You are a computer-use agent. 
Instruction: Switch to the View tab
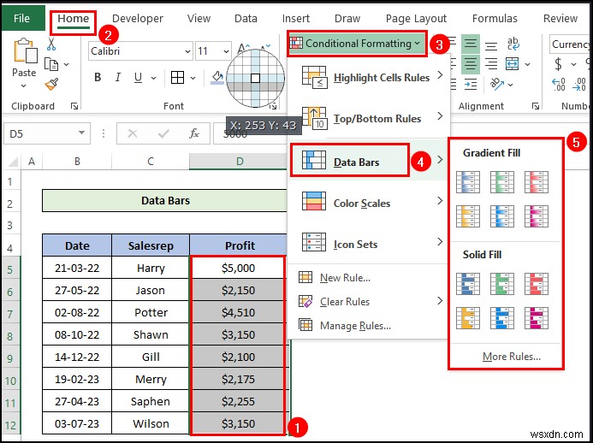tap(199, 19)
